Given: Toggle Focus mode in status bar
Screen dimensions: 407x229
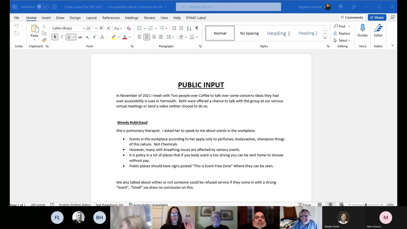Looking at the screenshot, I should (x=305, y=205).
